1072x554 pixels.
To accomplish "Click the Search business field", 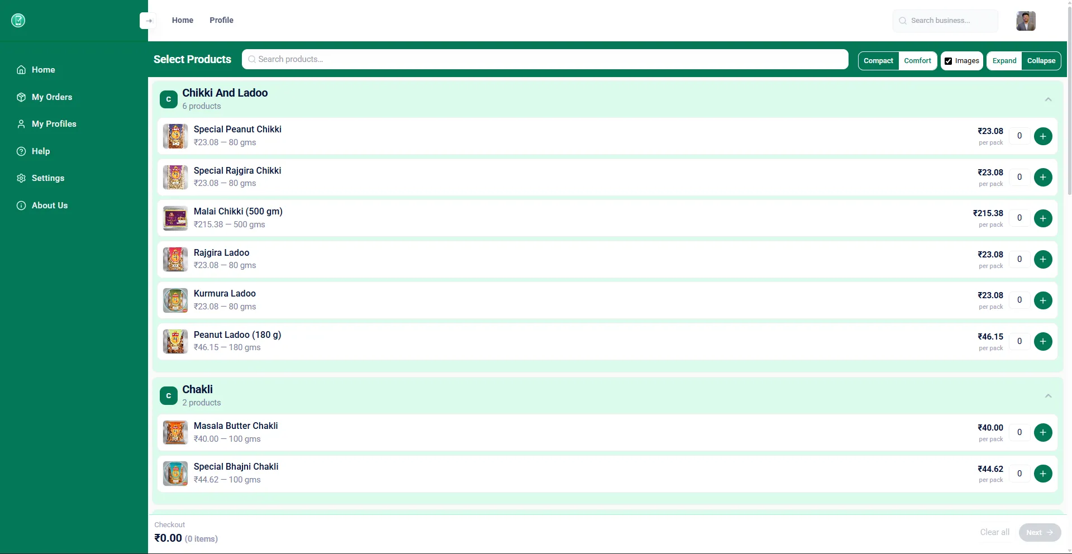I will (x=945, y=21).
